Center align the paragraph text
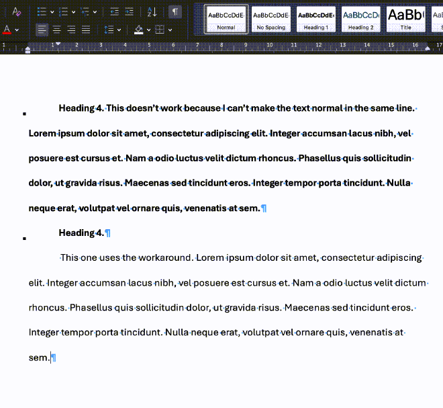 click(56, 30)
